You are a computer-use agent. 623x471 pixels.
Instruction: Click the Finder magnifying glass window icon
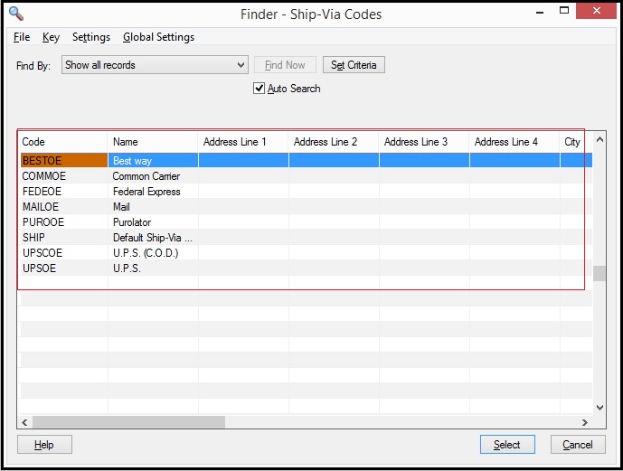click(16, 14)
